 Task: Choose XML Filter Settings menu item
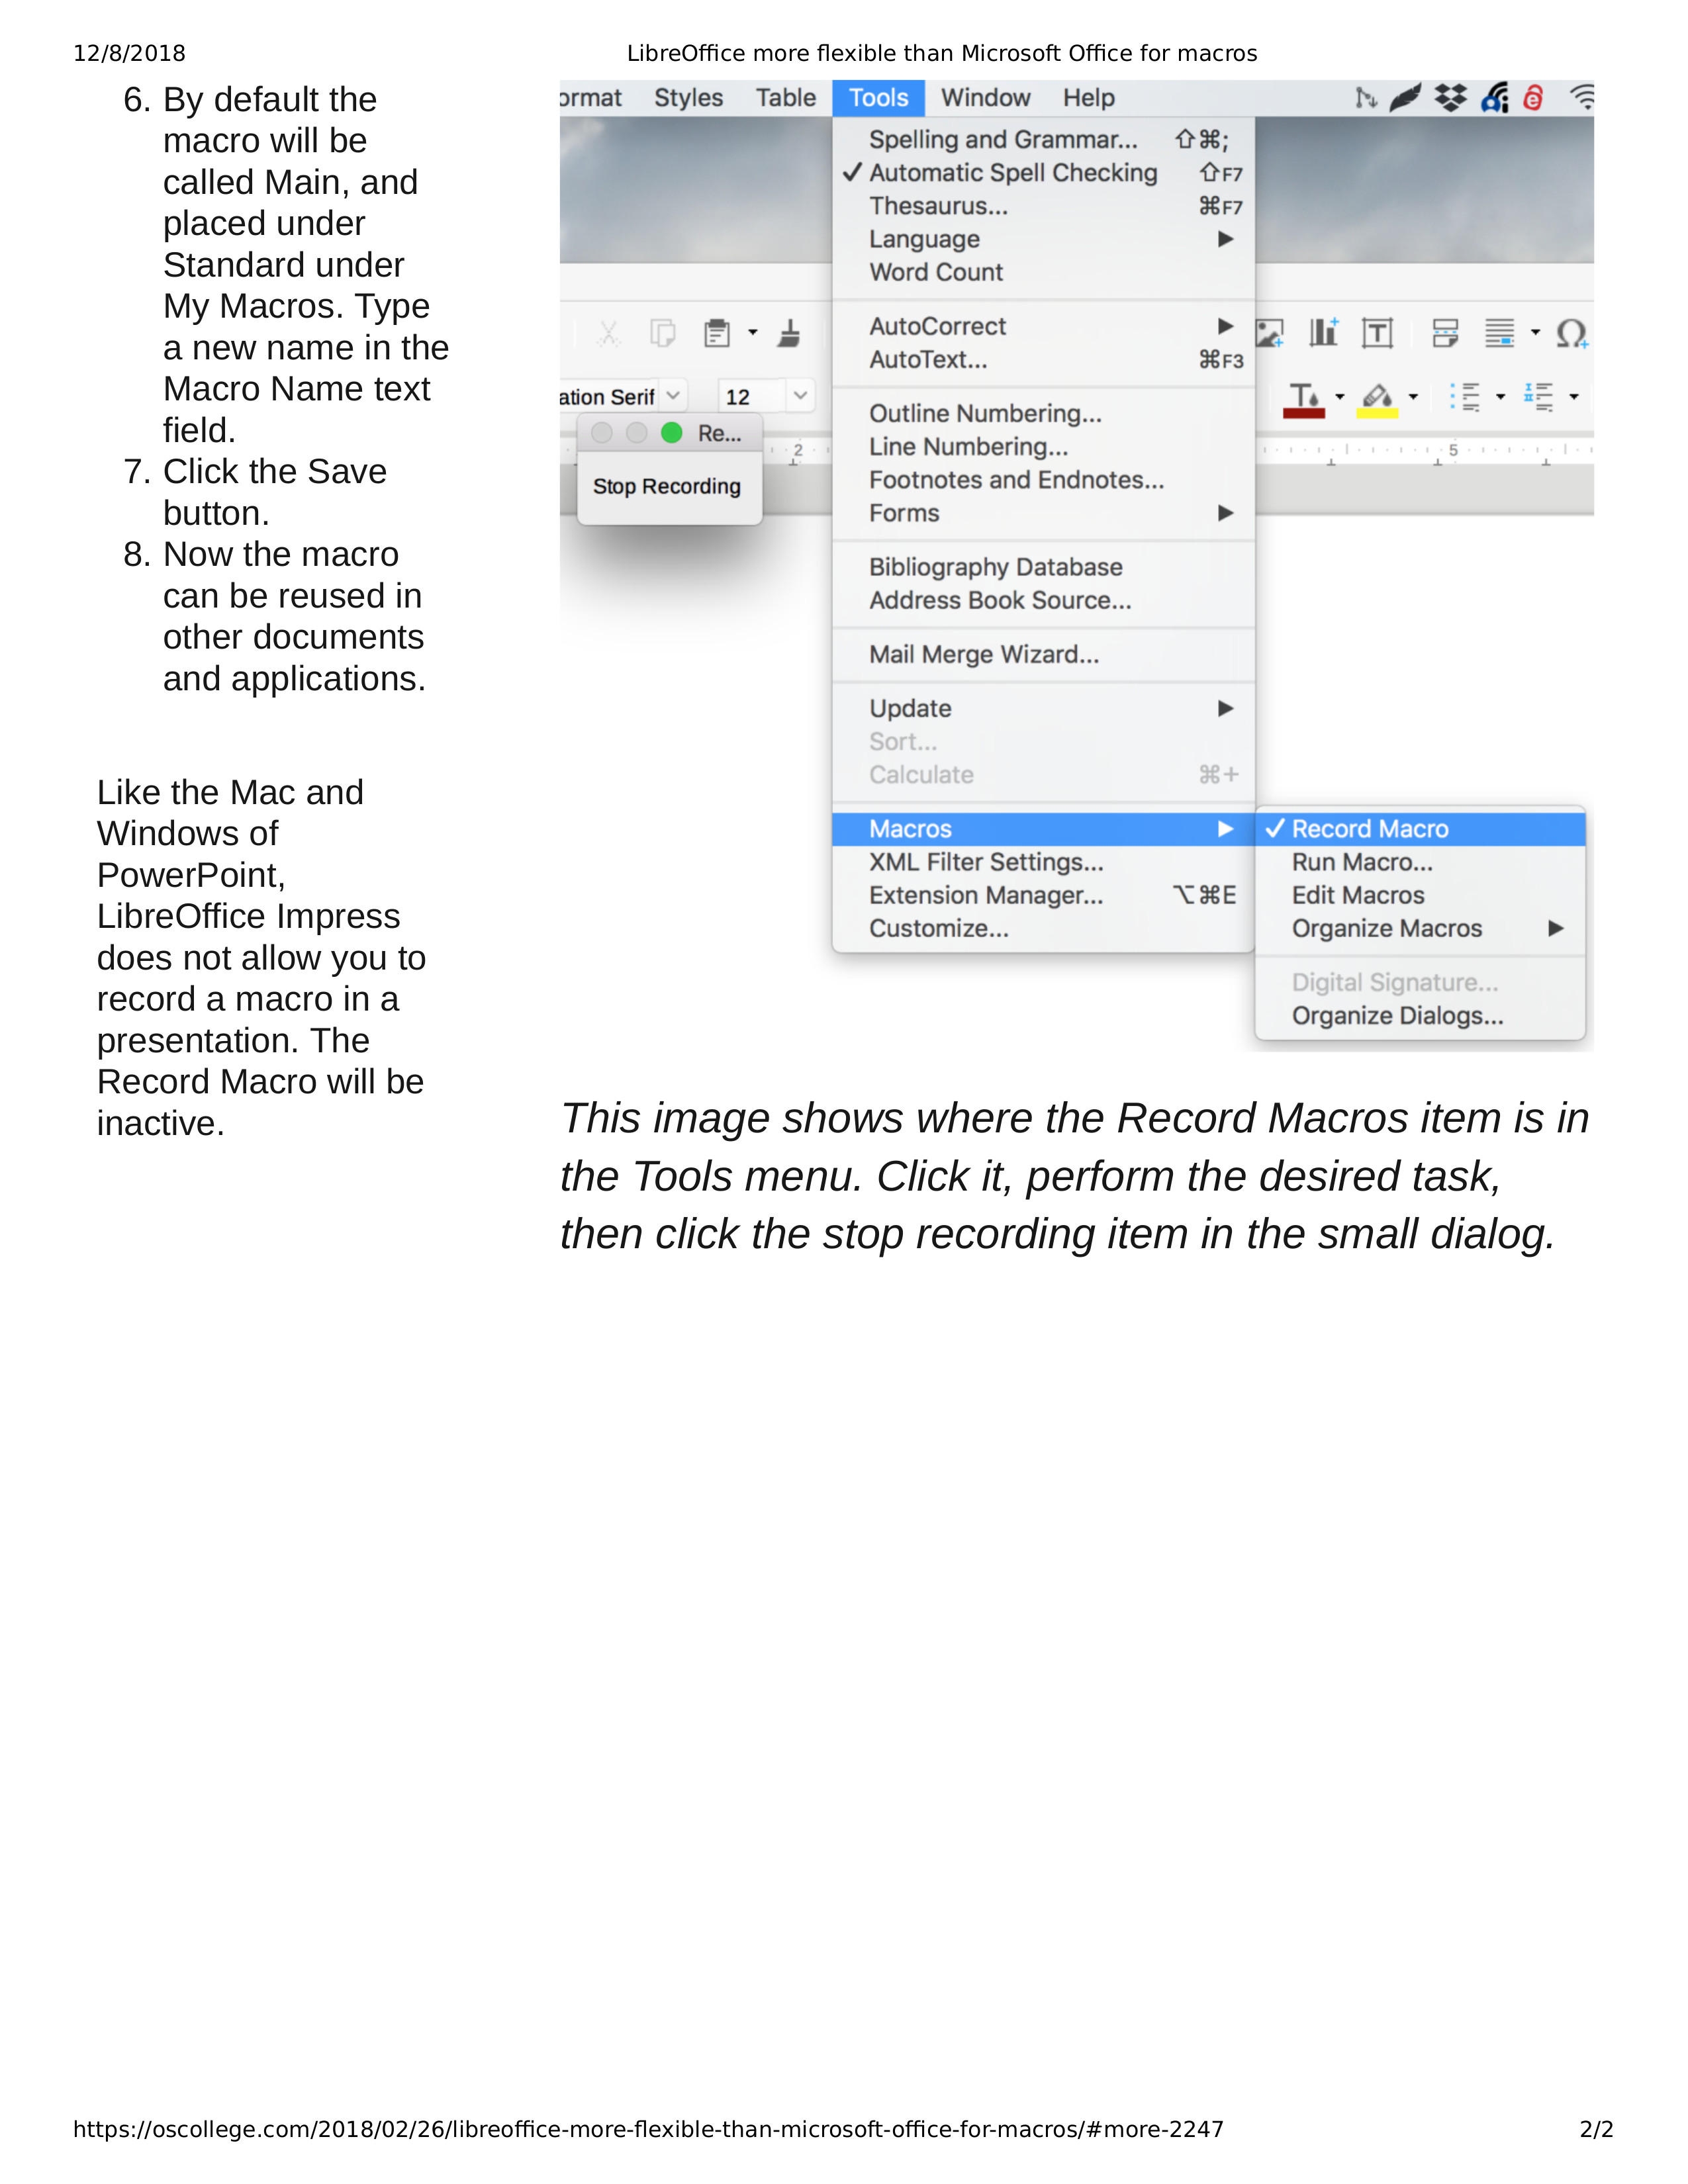click(1043, 862)
